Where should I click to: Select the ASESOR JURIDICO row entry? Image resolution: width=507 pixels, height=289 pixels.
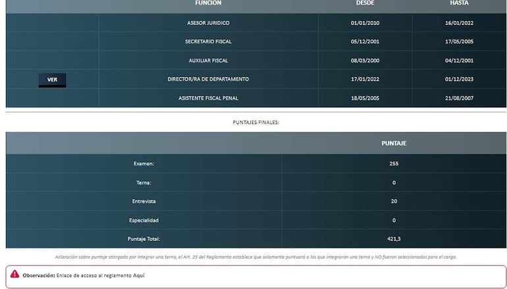pyautogui.click(x=208, y=23)
